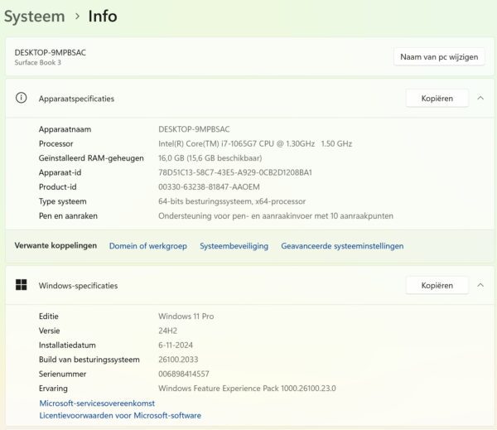497x430 pixels.
Task: Select Apparaatnaam value DESKTOP-9MPBSAC
Action: (x=194, y=129)
